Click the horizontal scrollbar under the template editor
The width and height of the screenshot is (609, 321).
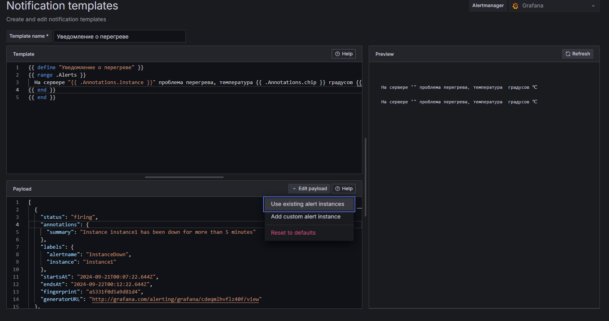(184, 177)
